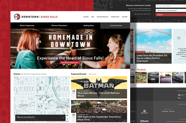Click the magnifier search icon
Viewport: 186px width, 123px height.
[109, 26]
